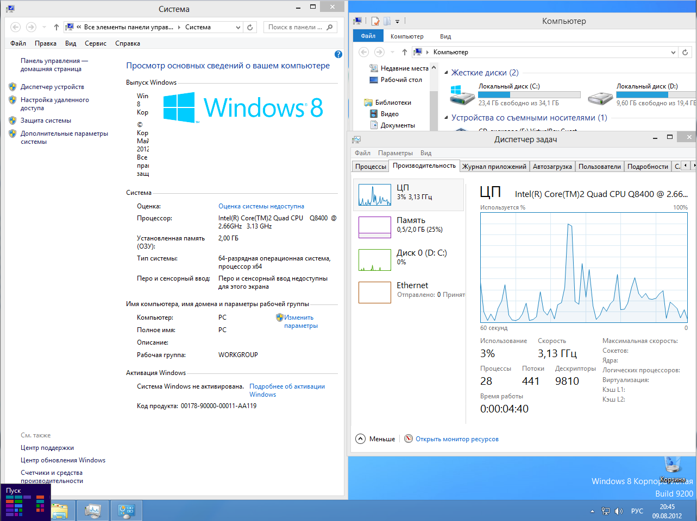Click the Control Panel taskbar icon

click(x=127, y=511)
